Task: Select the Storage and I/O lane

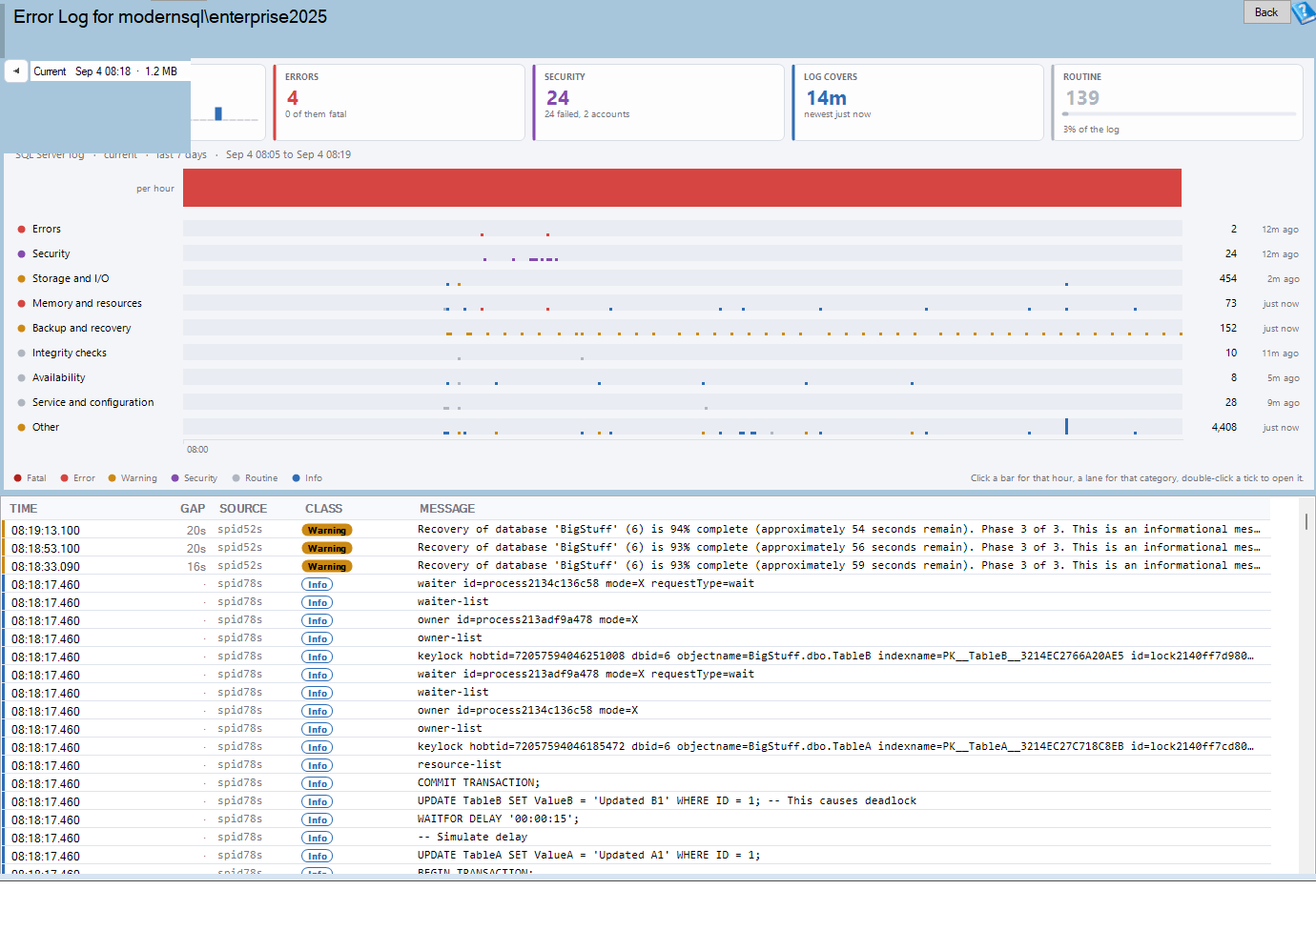Action: coord(682,278)
